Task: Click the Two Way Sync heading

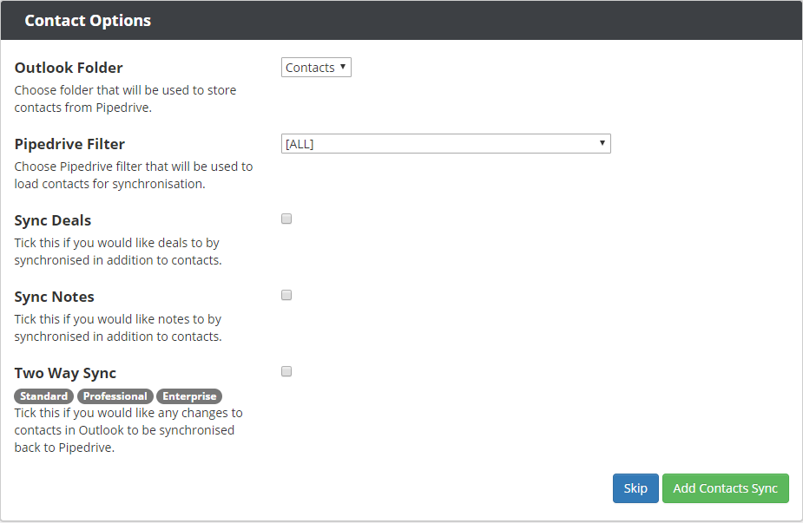Action: tap(65, 373)
